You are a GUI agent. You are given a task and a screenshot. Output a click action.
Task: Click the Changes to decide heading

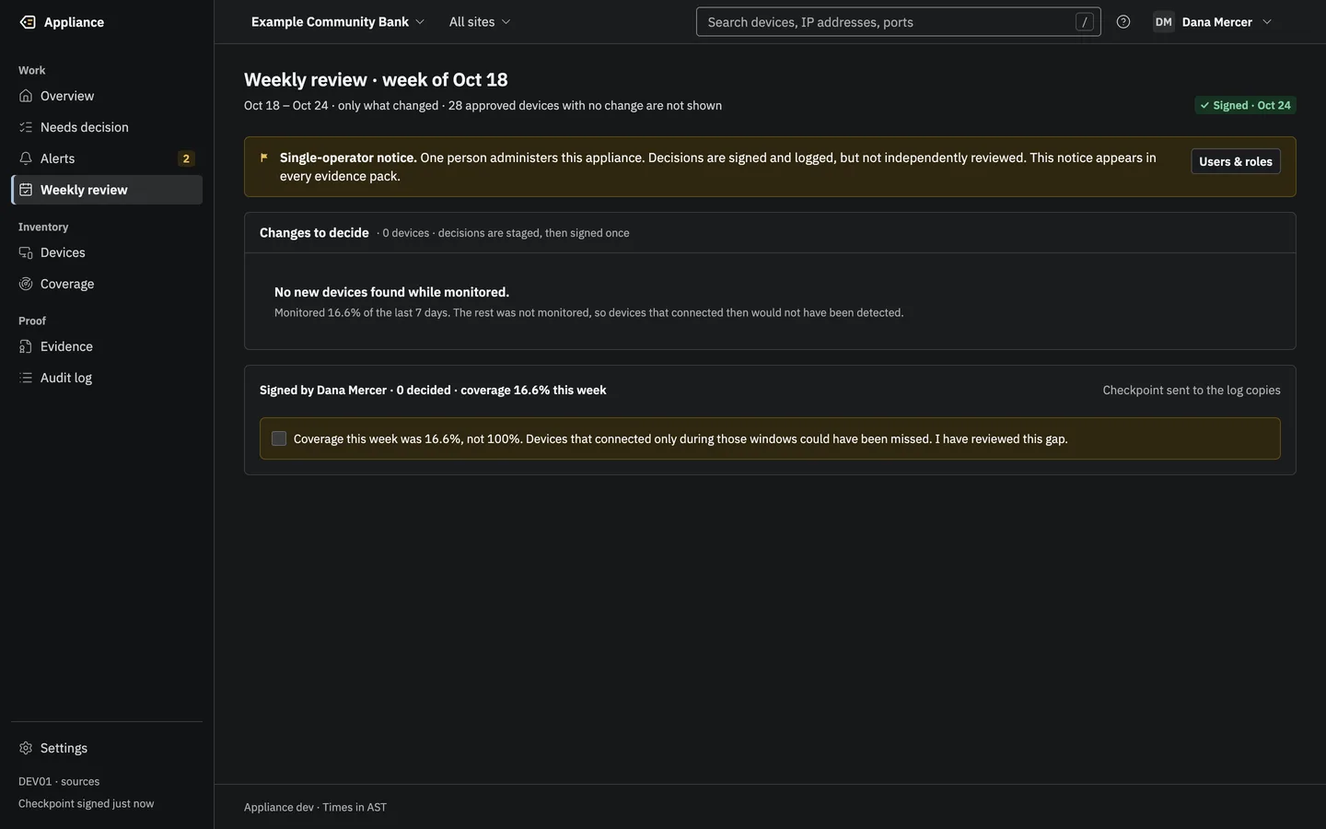[x=314, y=232]
